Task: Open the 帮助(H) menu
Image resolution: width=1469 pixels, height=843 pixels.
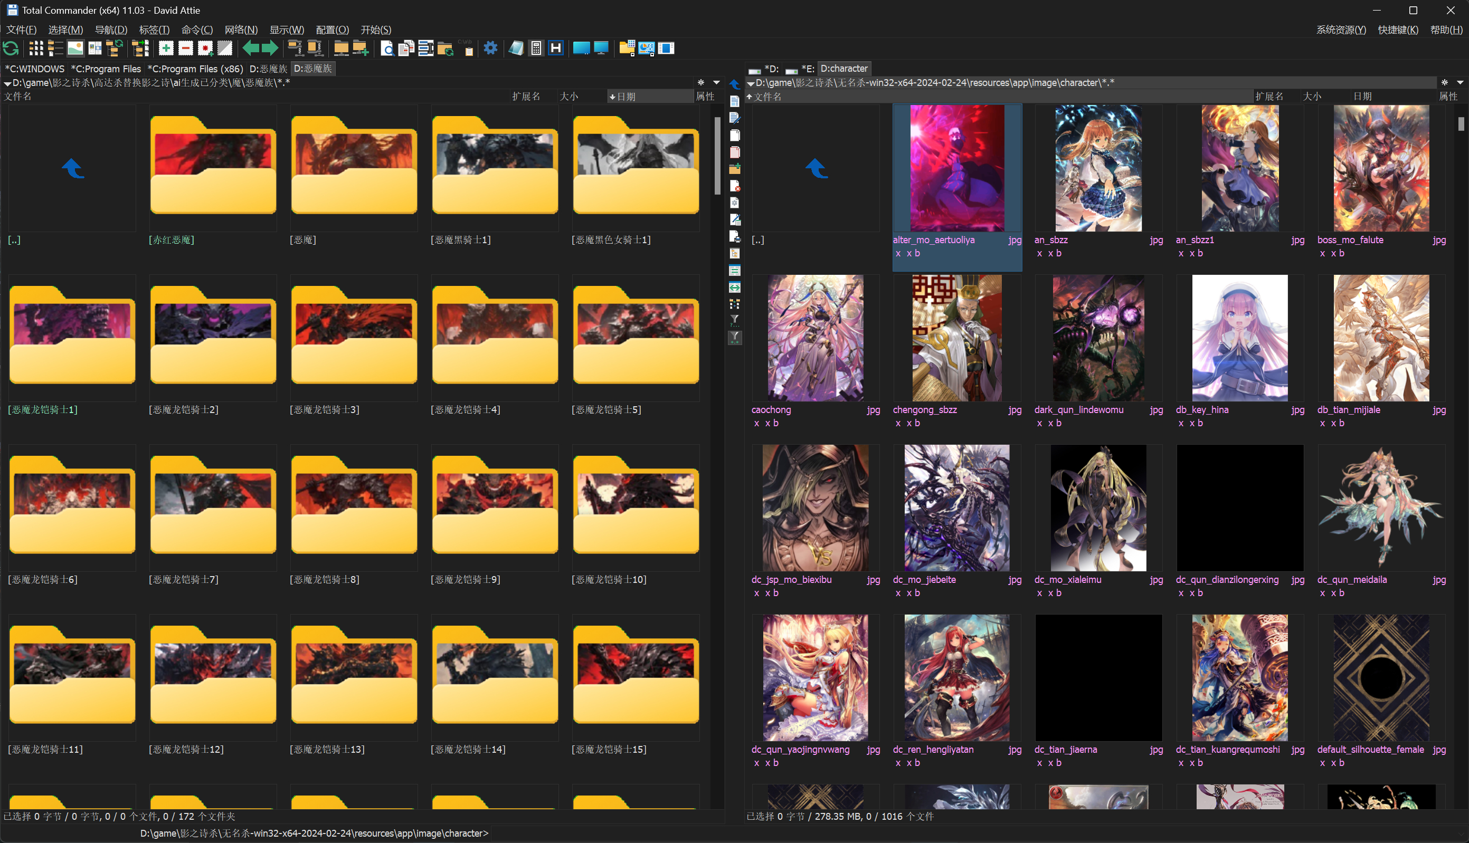Action: 1446,30
